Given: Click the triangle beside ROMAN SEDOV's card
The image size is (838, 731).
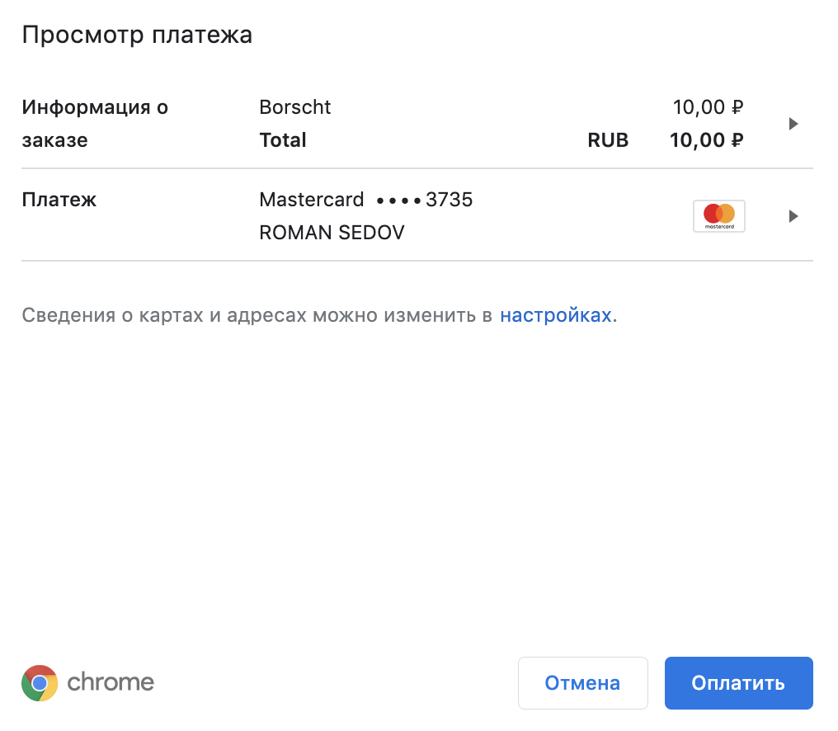Looking at the screenshot, I should pyautogui.click(x=793, y=215).
